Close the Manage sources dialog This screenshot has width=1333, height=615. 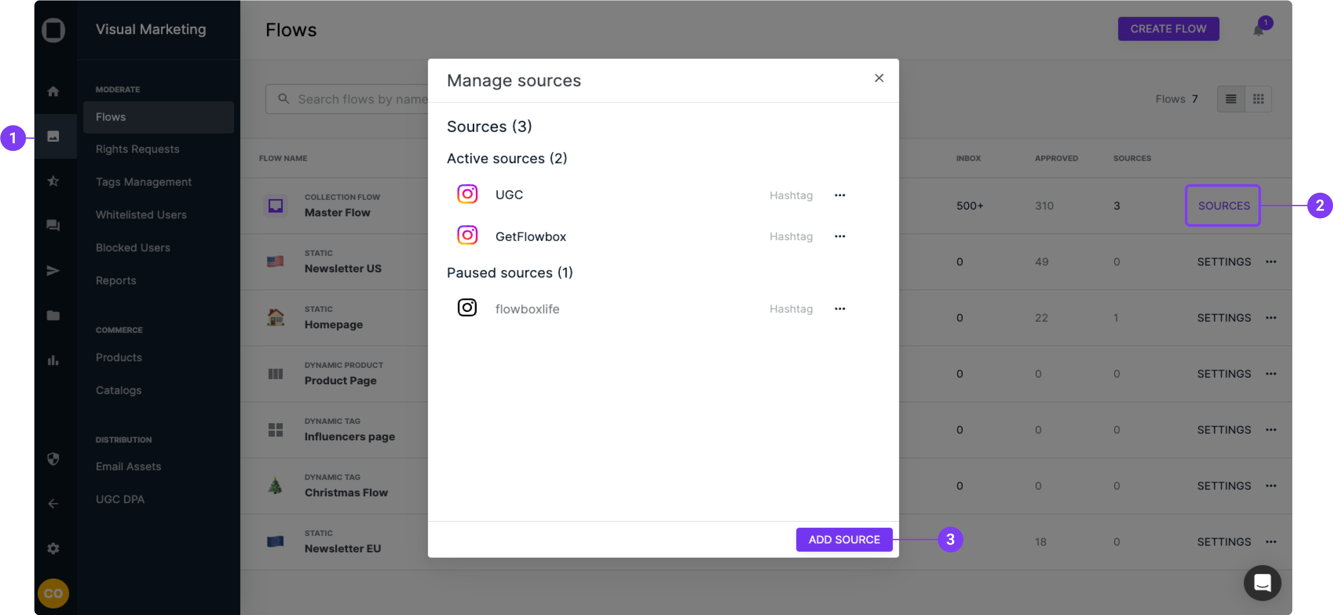click(879, 78)
